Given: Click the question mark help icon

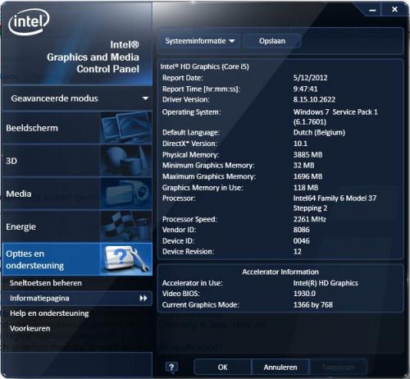Looking at the screenshot, I should pyautogui.click(x=171, y=367).
